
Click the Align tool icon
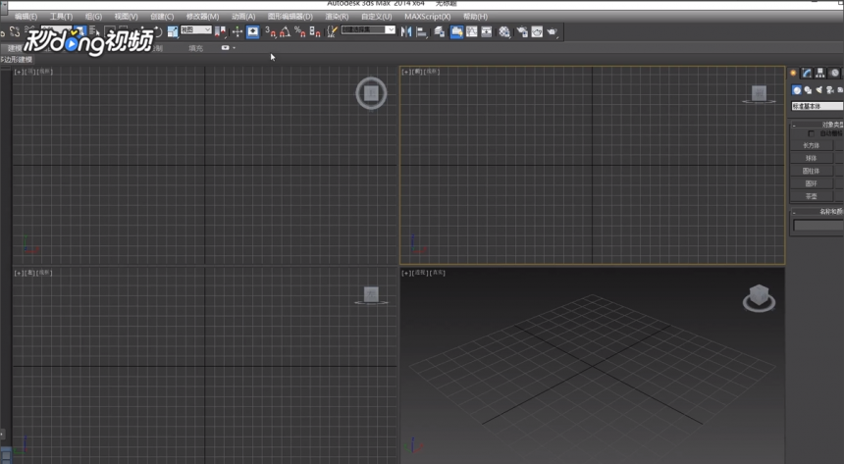421,31
